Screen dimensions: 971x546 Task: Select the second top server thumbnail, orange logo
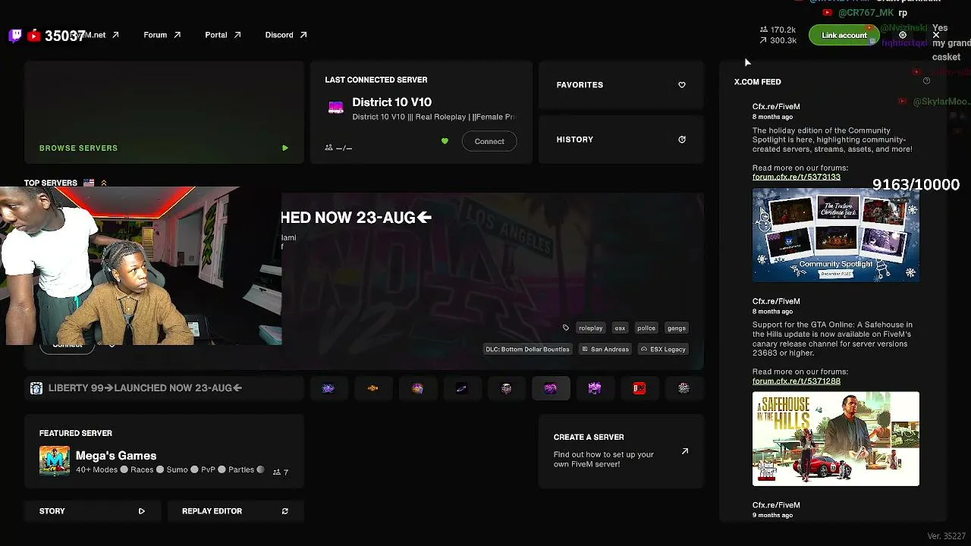[x=372, y=388]
